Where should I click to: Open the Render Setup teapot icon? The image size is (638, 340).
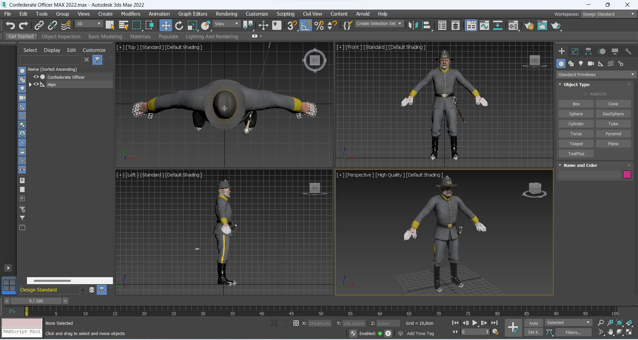click(529, 26)
